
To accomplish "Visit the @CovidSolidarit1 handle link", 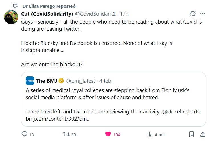I will tap(96, 14).
